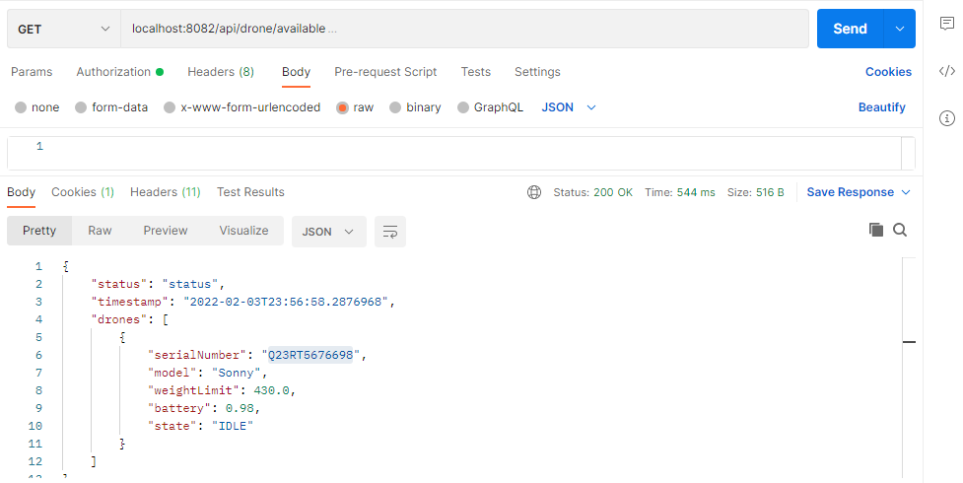Open the response Cookies (1) tab
963x483 pixels.
(x=83, y=192)
